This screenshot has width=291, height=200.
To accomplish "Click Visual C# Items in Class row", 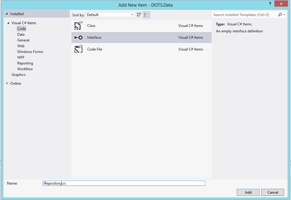I will click(191, 26).
